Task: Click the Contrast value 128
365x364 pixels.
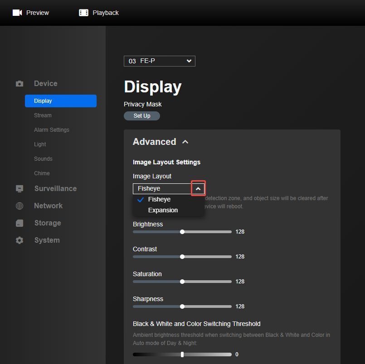Action: point(240,257)
